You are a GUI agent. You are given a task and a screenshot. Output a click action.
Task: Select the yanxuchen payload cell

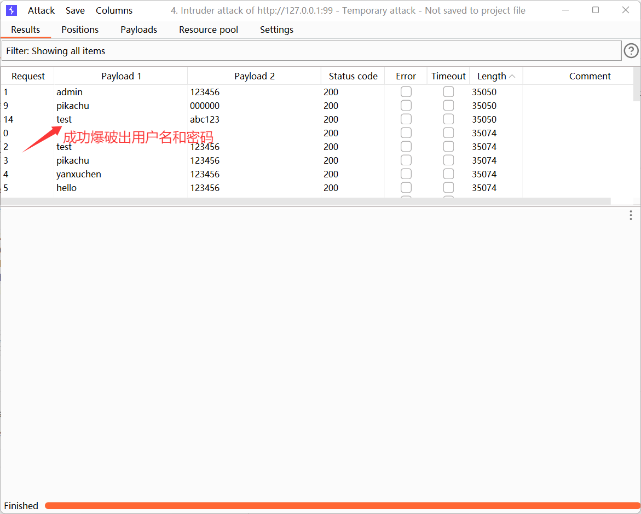point(120,174)
